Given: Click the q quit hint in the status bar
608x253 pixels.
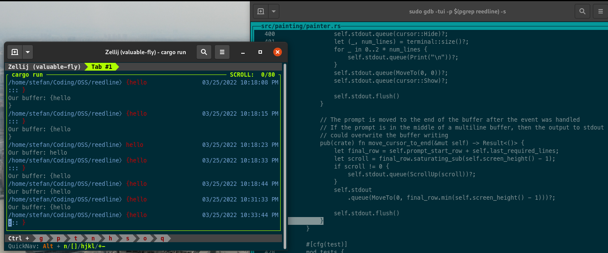Looking at the screenshot, I should pyautogui.click(x=162, y=238).
